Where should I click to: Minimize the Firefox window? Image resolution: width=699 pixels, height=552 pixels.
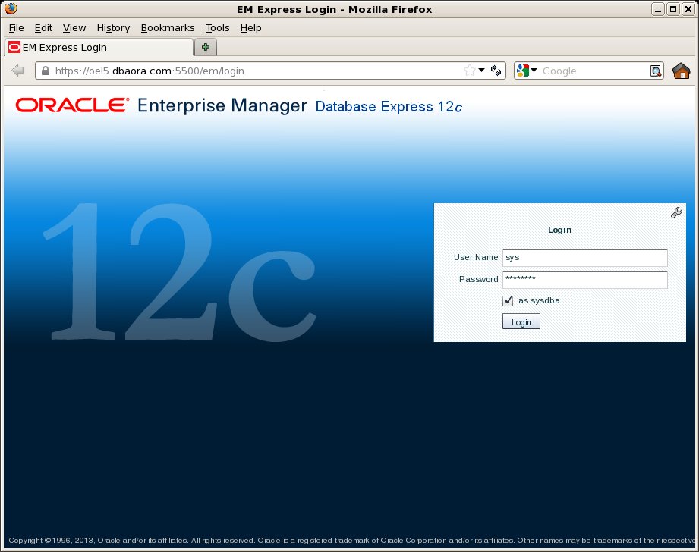click(658, 9)
